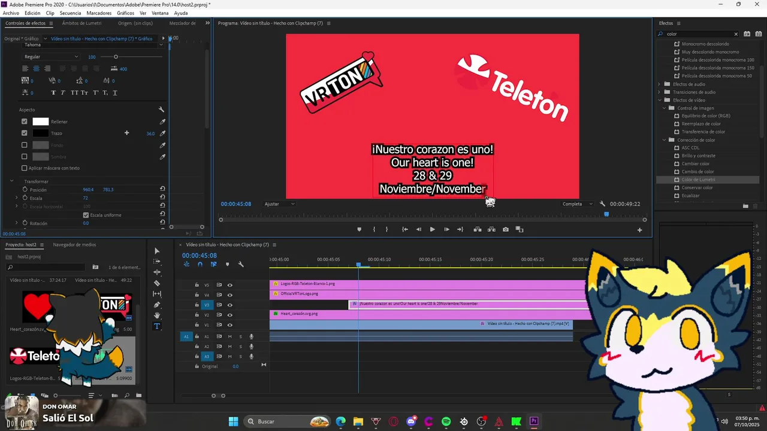
Task: Go to In point in Program monitor
Action: 405,229
